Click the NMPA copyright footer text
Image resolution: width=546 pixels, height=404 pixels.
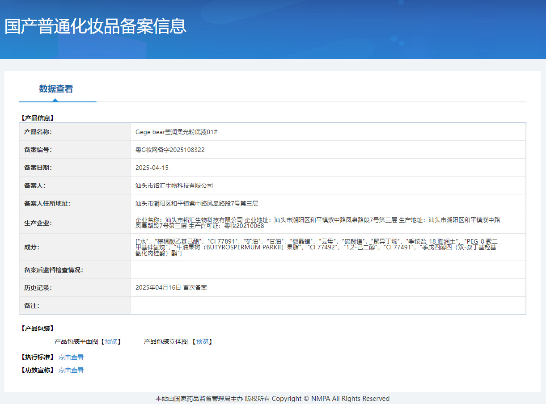(x=272, y=399)
